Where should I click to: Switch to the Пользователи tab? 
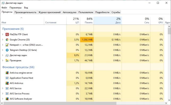coord(86,12)
